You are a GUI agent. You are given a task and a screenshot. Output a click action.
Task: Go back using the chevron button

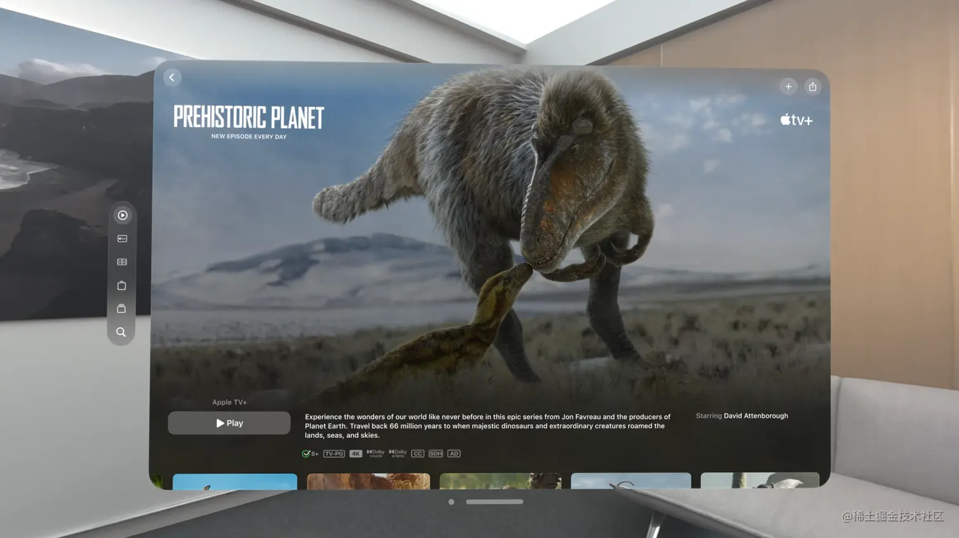click(x=172, y=77)
